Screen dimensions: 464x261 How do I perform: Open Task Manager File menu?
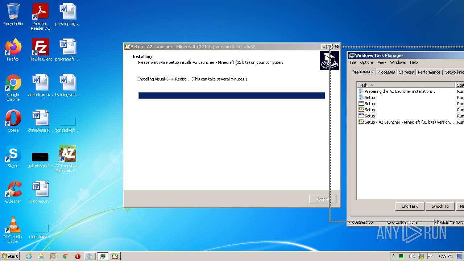[353, 62]
